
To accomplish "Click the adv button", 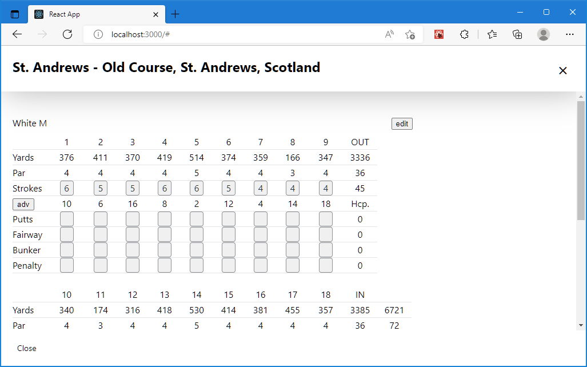I will tap(23, 204).
